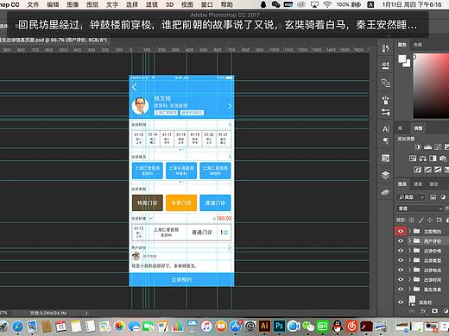The width and height of the screenshot is (449, 336).
Task: Add a Posterize adjustment
Action: [427, 170]
